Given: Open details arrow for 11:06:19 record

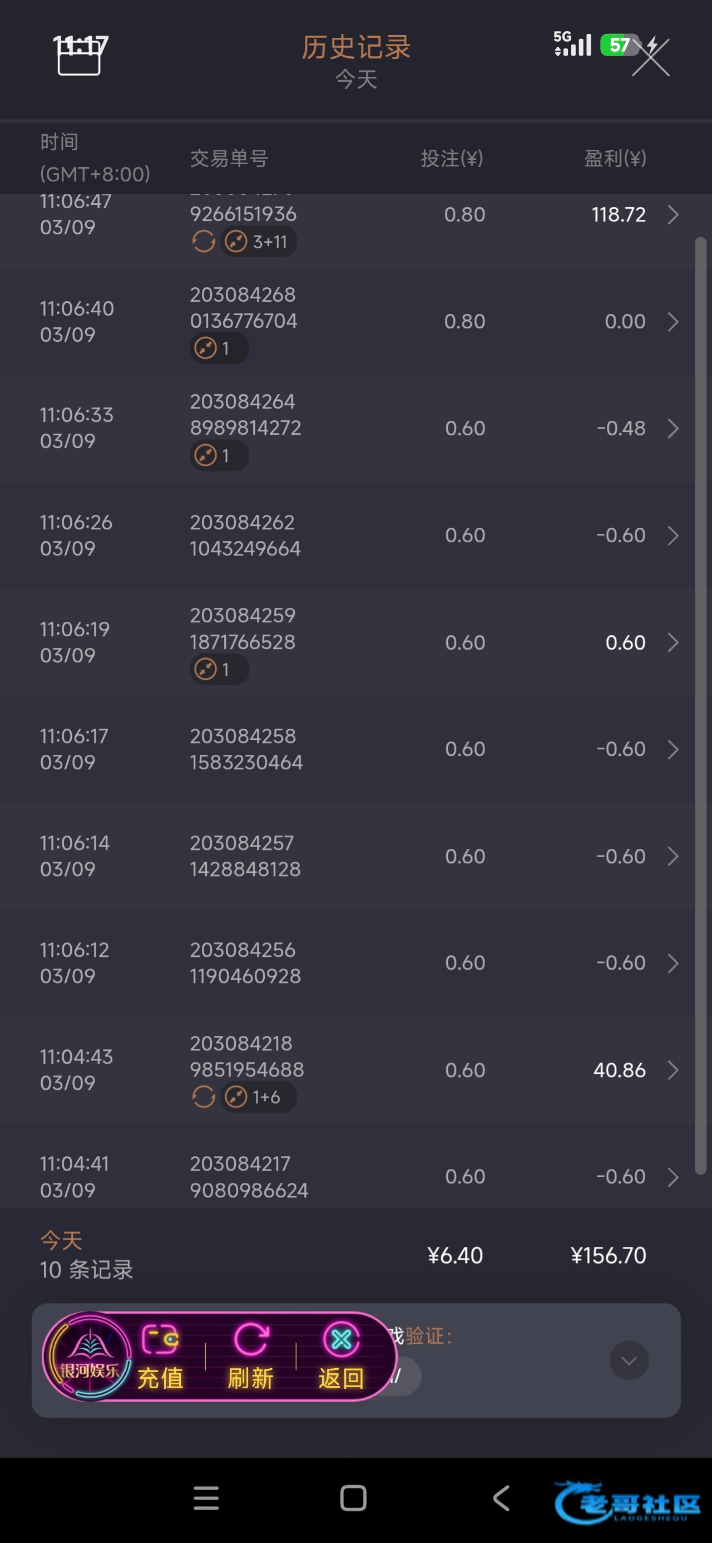Looking at the screenshot, I should (x=673, y=642).
